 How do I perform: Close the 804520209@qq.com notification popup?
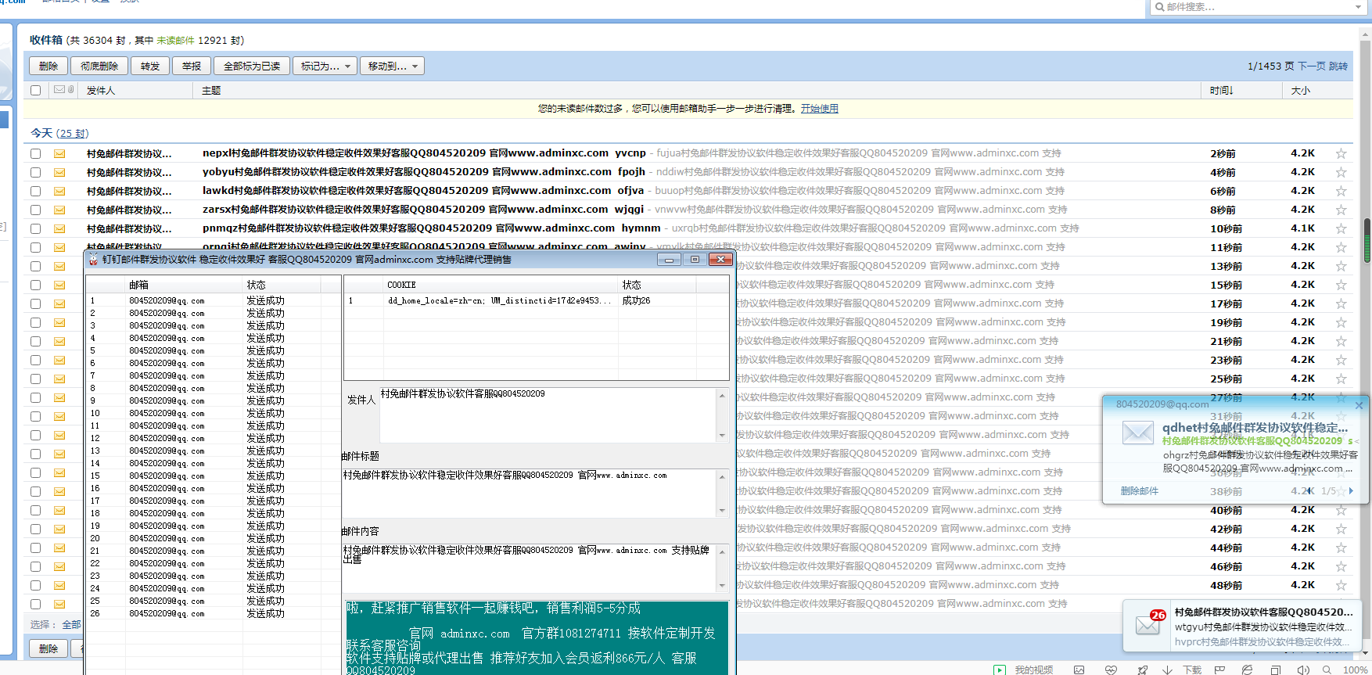coord(1359,405)
